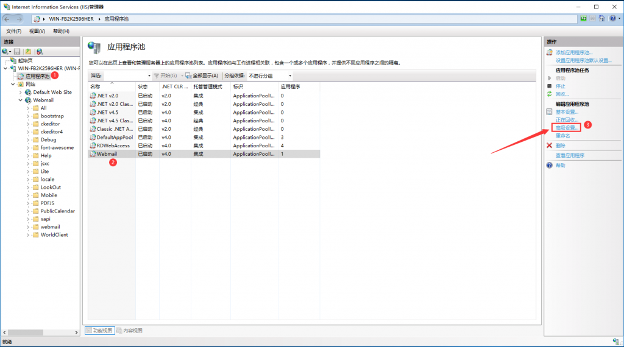Click 重命名 rename action

click(x=562, y=136)
